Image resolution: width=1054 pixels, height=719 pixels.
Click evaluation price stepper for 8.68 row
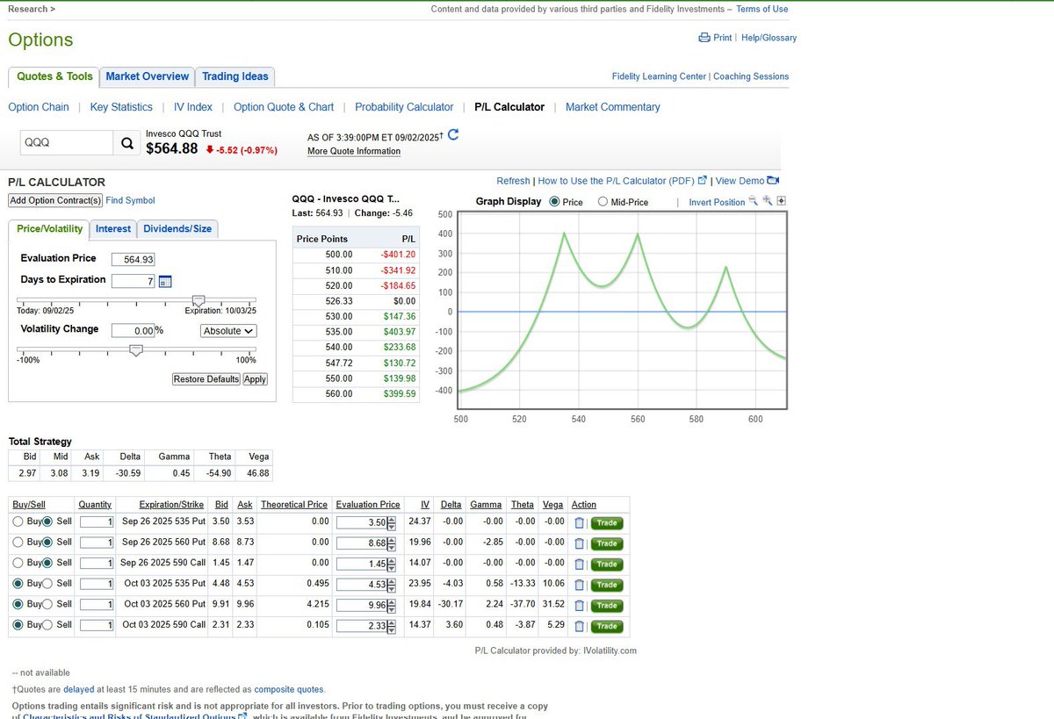click(393, 543)
